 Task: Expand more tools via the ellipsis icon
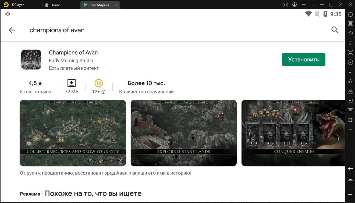350,130
